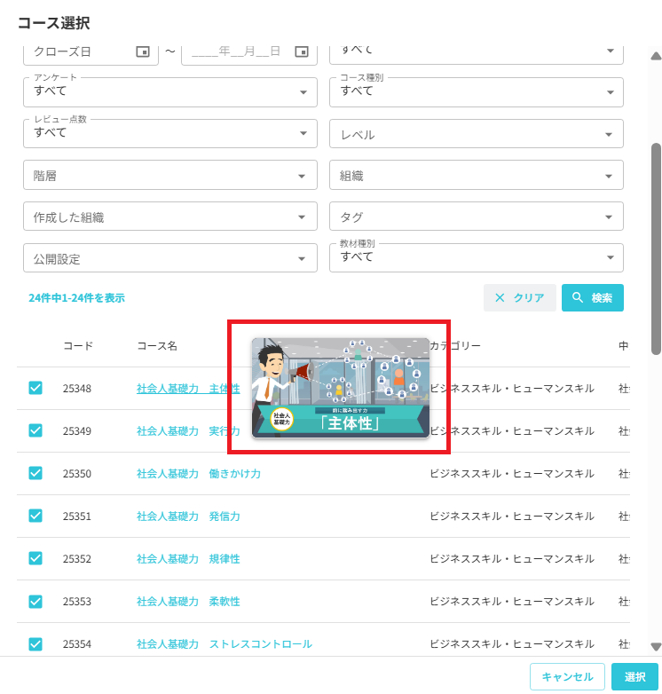Click the コース名 column header

pyautogui.click(x=157, y=346)
